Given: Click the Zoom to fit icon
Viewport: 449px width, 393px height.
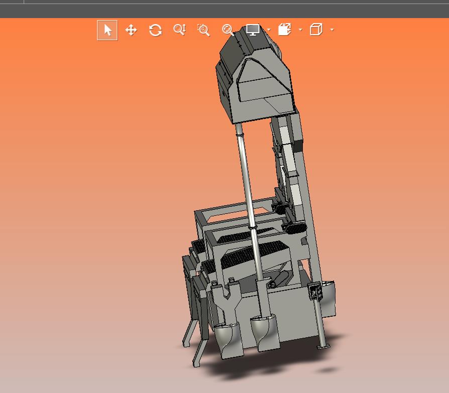Looking at the screenshot, I should coord(228,30).
